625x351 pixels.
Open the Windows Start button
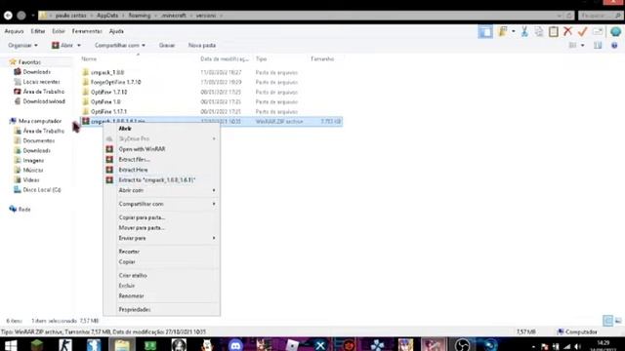[11, 345]
